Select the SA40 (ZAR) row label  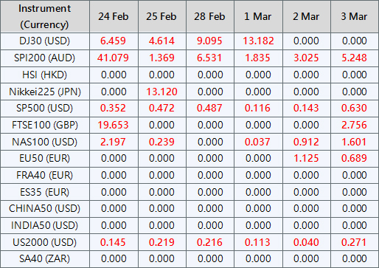click(x=45, y=259)
